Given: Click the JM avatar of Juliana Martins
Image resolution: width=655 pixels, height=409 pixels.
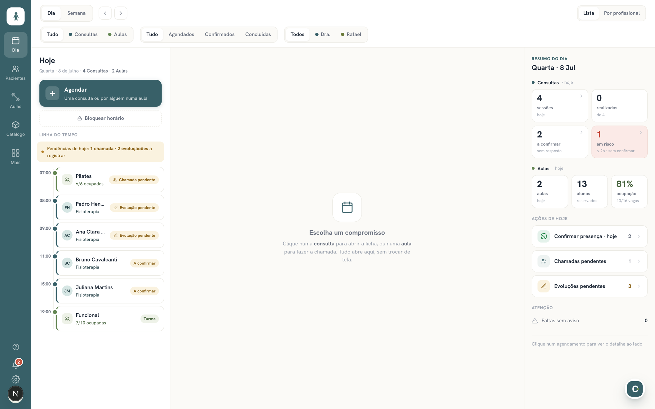Looking at the screenshot, I should [x=67, y=291].
